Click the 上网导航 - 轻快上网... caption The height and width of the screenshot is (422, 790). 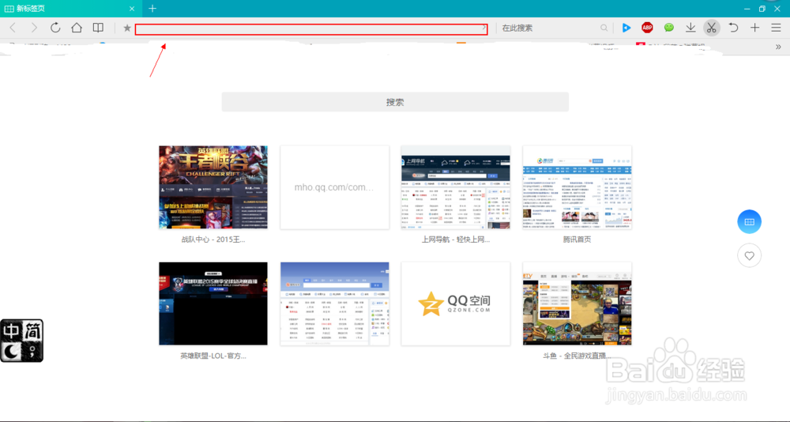[456, 239]
